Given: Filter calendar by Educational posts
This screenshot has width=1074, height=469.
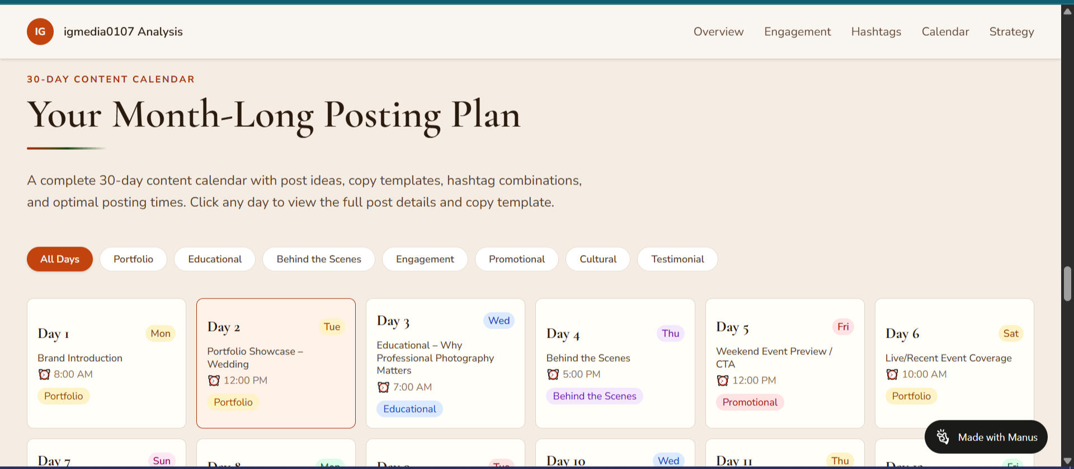Looking at the screenshot, I should pos(215,259).
